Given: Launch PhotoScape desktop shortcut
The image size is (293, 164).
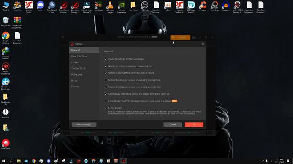Looking at the screenshot, I should tap(214, 6).
